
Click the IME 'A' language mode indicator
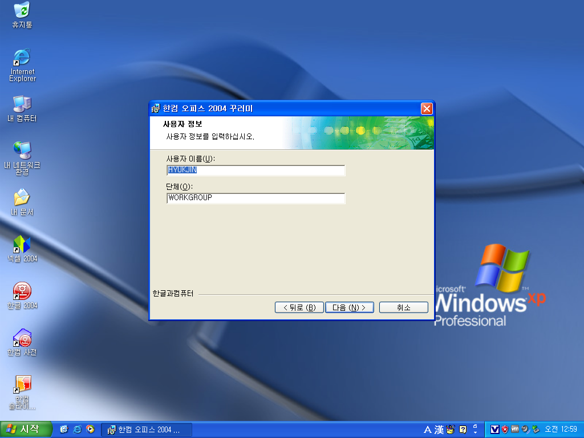coord(428,430)
